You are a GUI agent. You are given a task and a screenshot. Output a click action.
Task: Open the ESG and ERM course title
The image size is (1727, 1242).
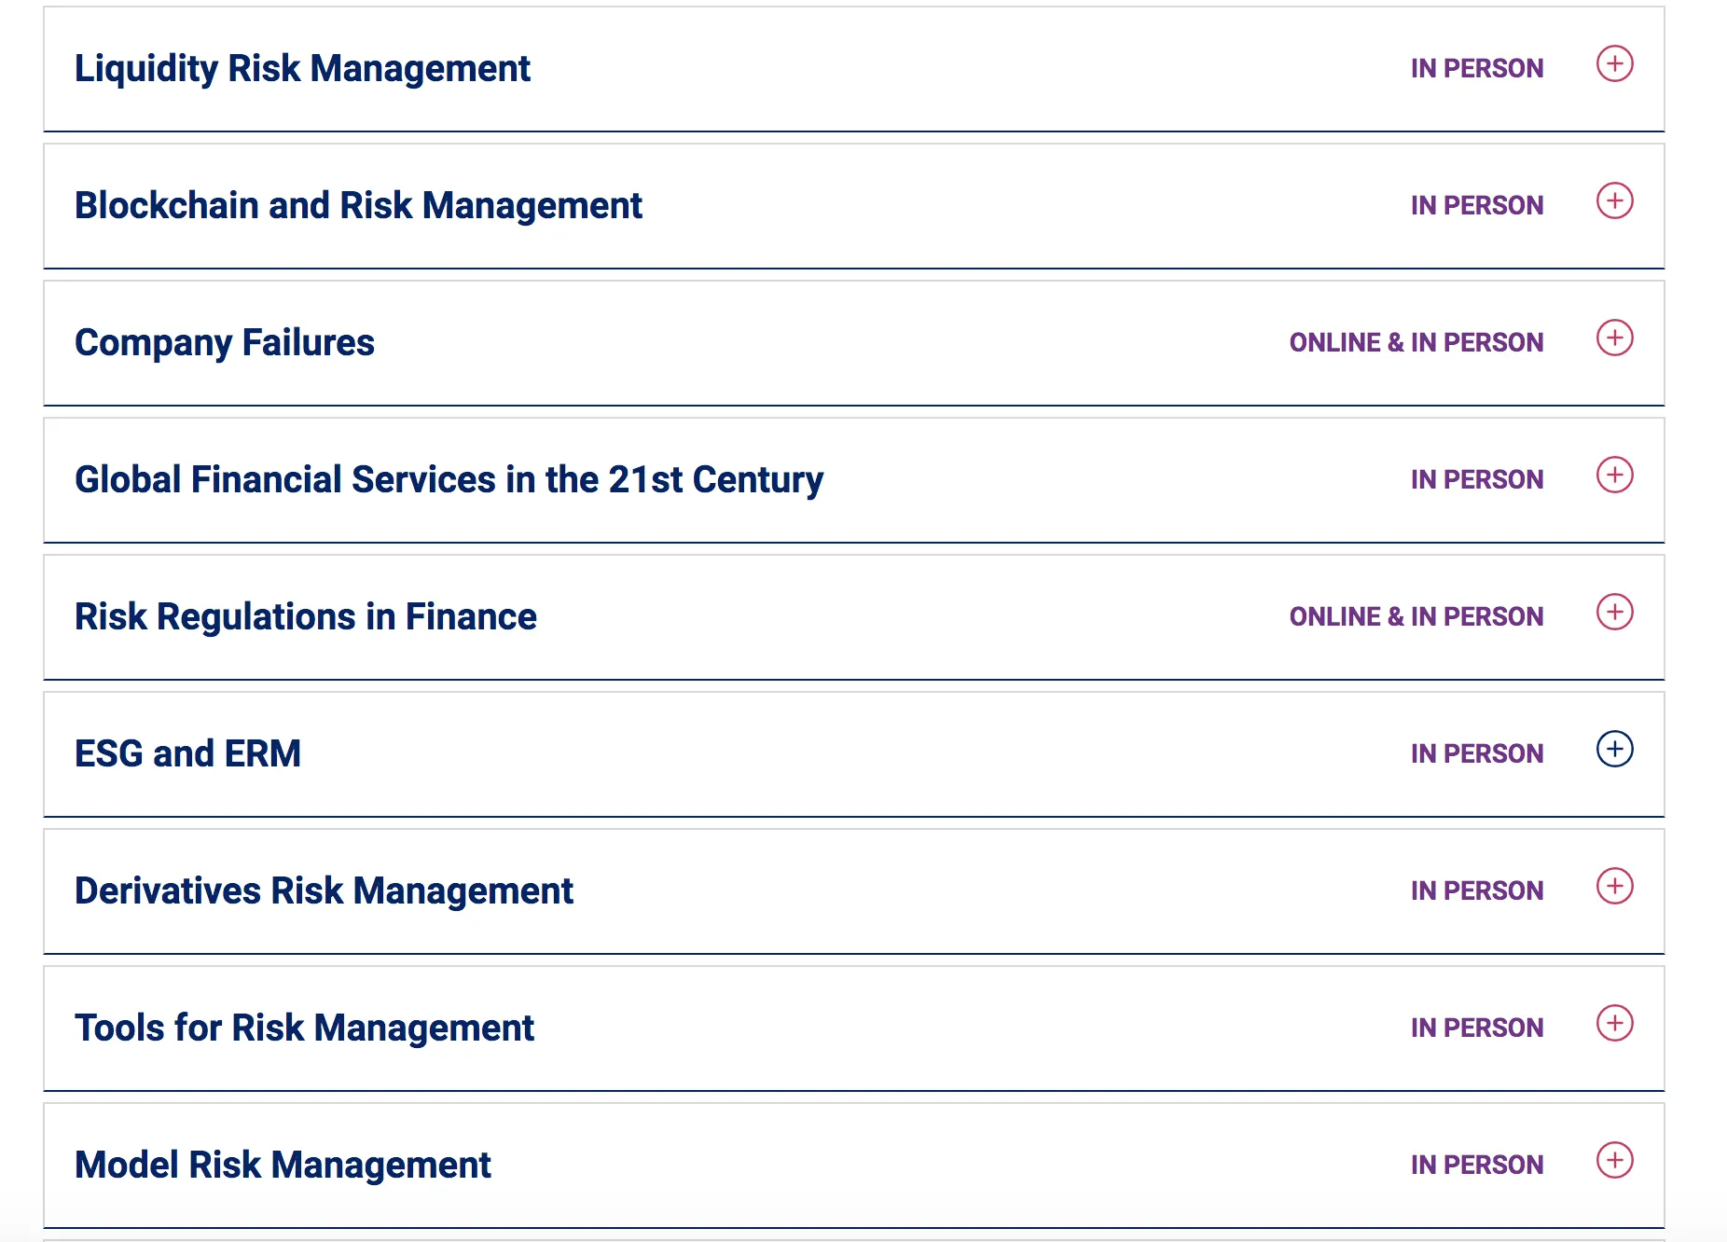[x=187, y=754]
